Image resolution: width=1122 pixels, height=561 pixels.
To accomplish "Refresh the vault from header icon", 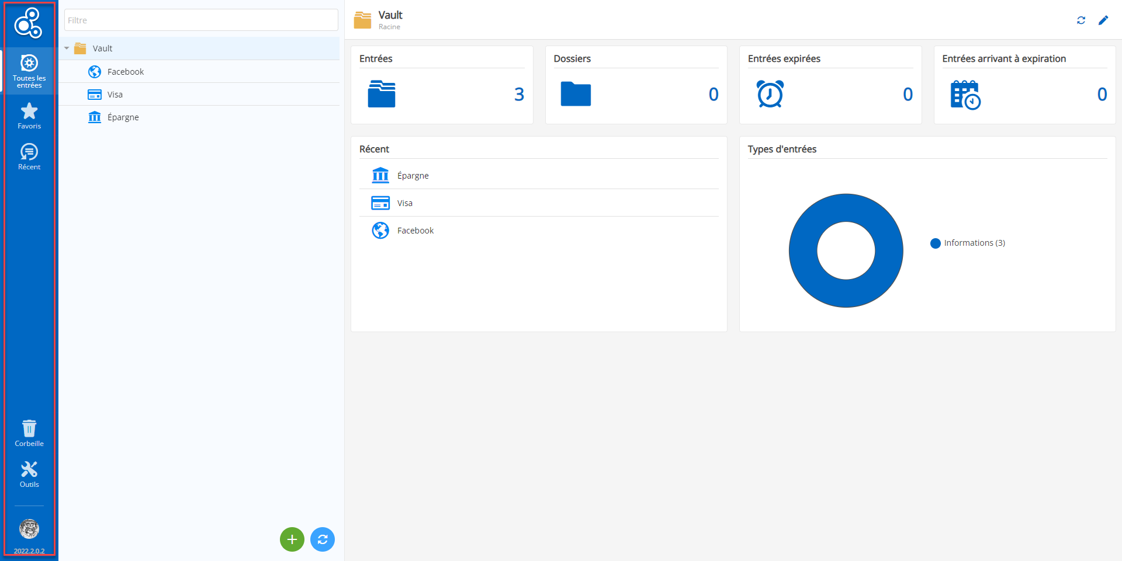I will [1081, 20].
